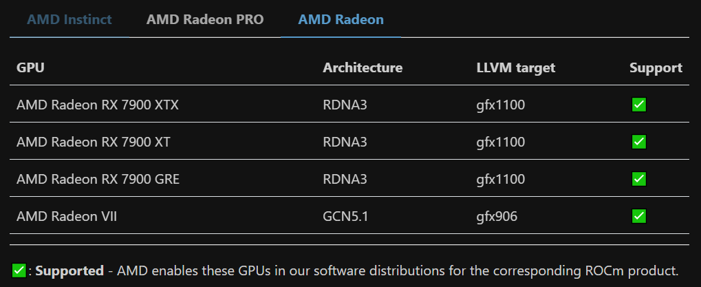The height and width of the screenshot is (287, 701).
Task: Click the legend checkmark icon beside Supported
Action: click(19, 270)
